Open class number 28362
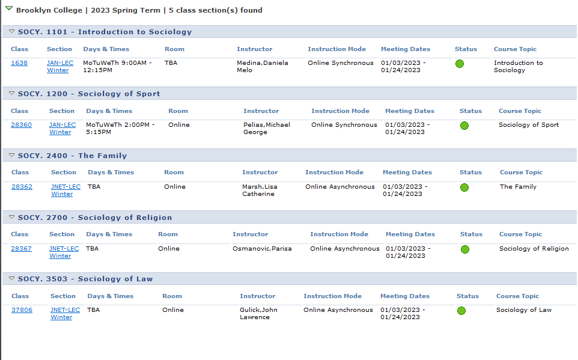 tap(22, 187)
